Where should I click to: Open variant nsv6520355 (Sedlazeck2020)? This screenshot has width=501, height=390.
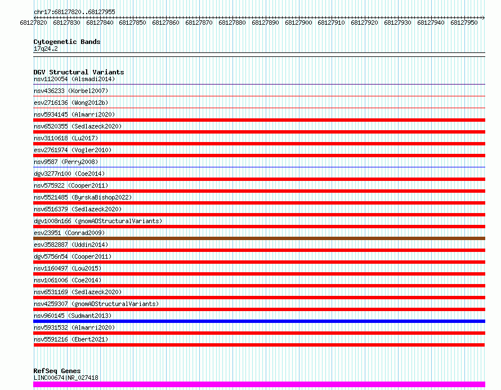click(78, 126)
